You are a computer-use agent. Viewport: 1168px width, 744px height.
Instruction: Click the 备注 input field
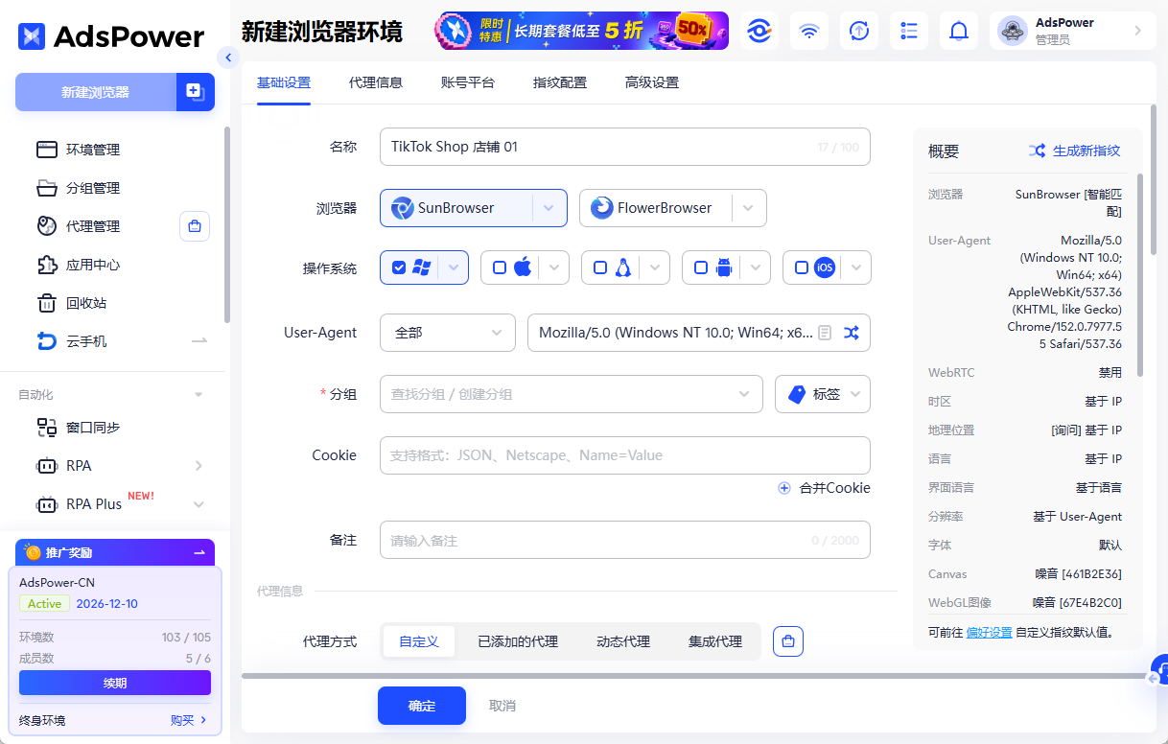coord(625,540)
